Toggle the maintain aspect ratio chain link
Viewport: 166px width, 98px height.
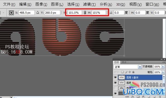[85, 12]
